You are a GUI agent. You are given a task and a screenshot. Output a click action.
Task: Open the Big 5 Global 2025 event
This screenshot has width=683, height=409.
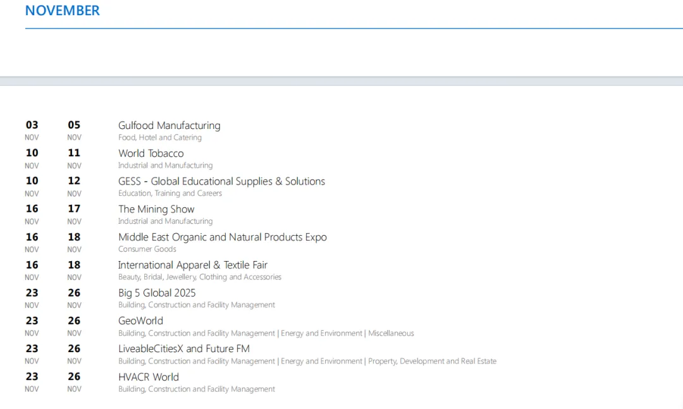pyautogui.click(x=157, y=293)
